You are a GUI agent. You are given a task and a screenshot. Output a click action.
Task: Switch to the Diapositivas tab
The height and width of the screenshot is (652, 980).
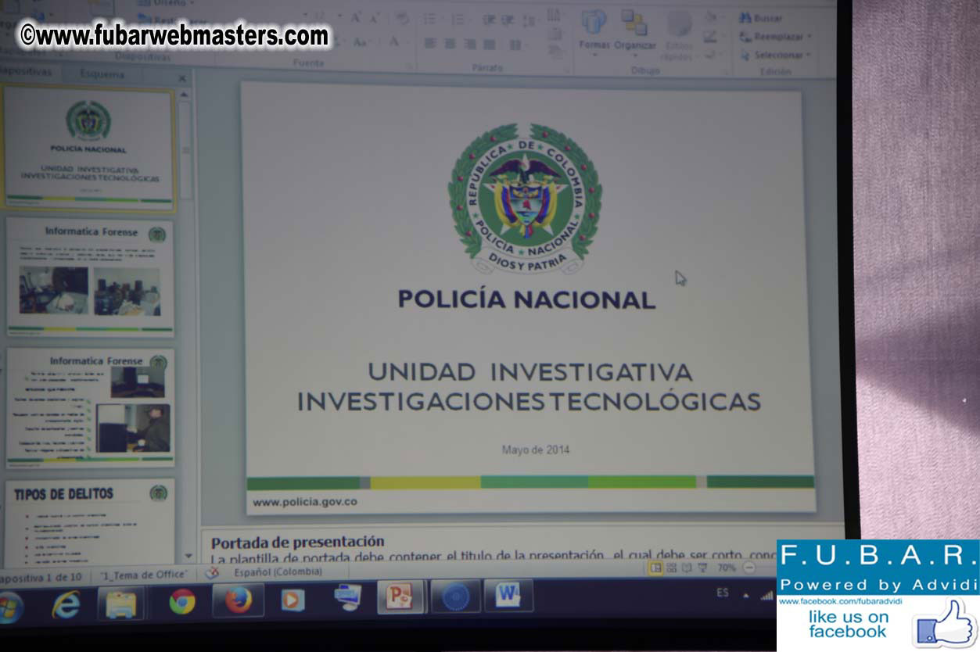27,72
